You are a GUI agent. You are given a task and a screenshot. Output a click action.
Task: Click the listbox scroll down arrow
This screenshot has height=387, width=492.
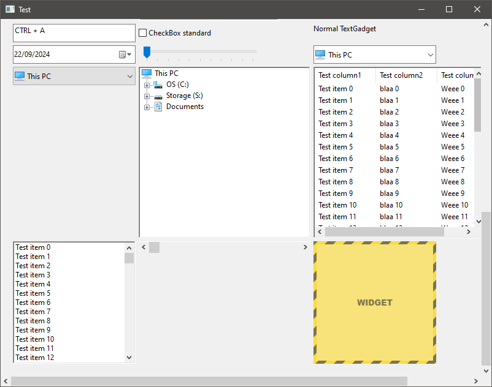point(129,357)
